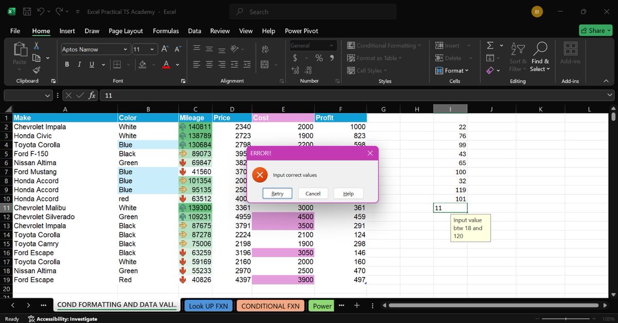The height and width of the screenshot is (323, 618).
Task: Add a new sheet with plus
Action: 356,306
